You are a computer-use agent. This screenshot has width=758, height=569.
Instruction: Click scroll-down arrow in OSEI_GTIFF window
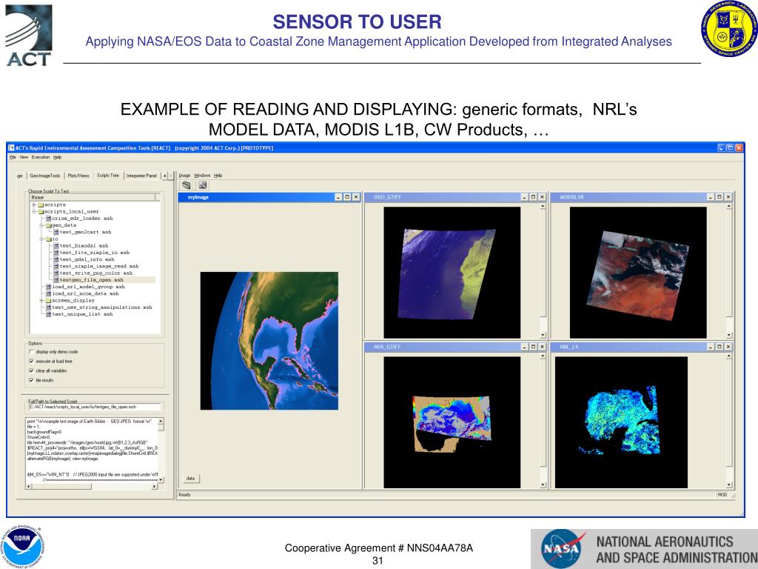tap(543, 335)
